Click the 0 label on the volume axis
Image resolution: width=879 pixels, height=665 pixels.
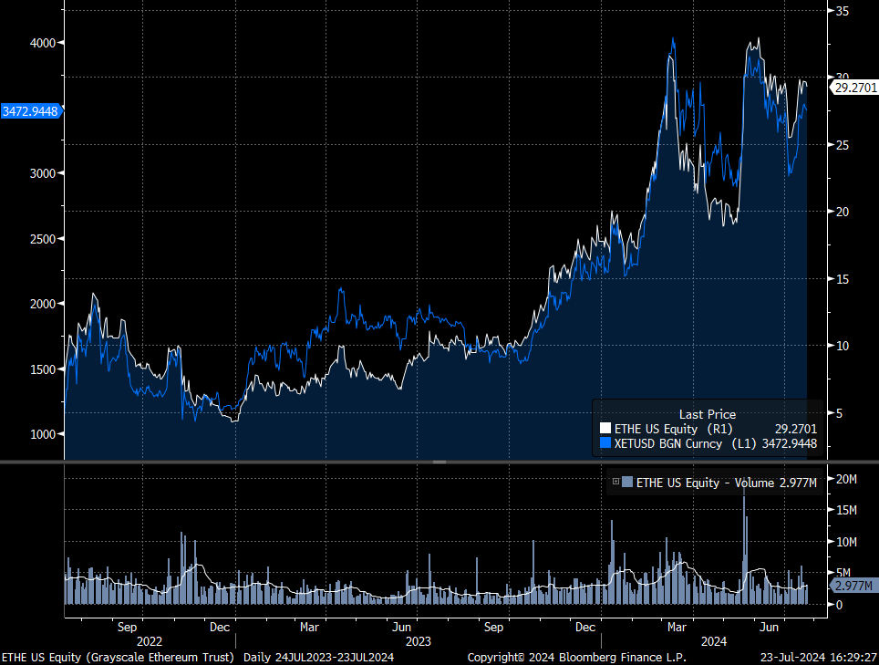(839, 605)
